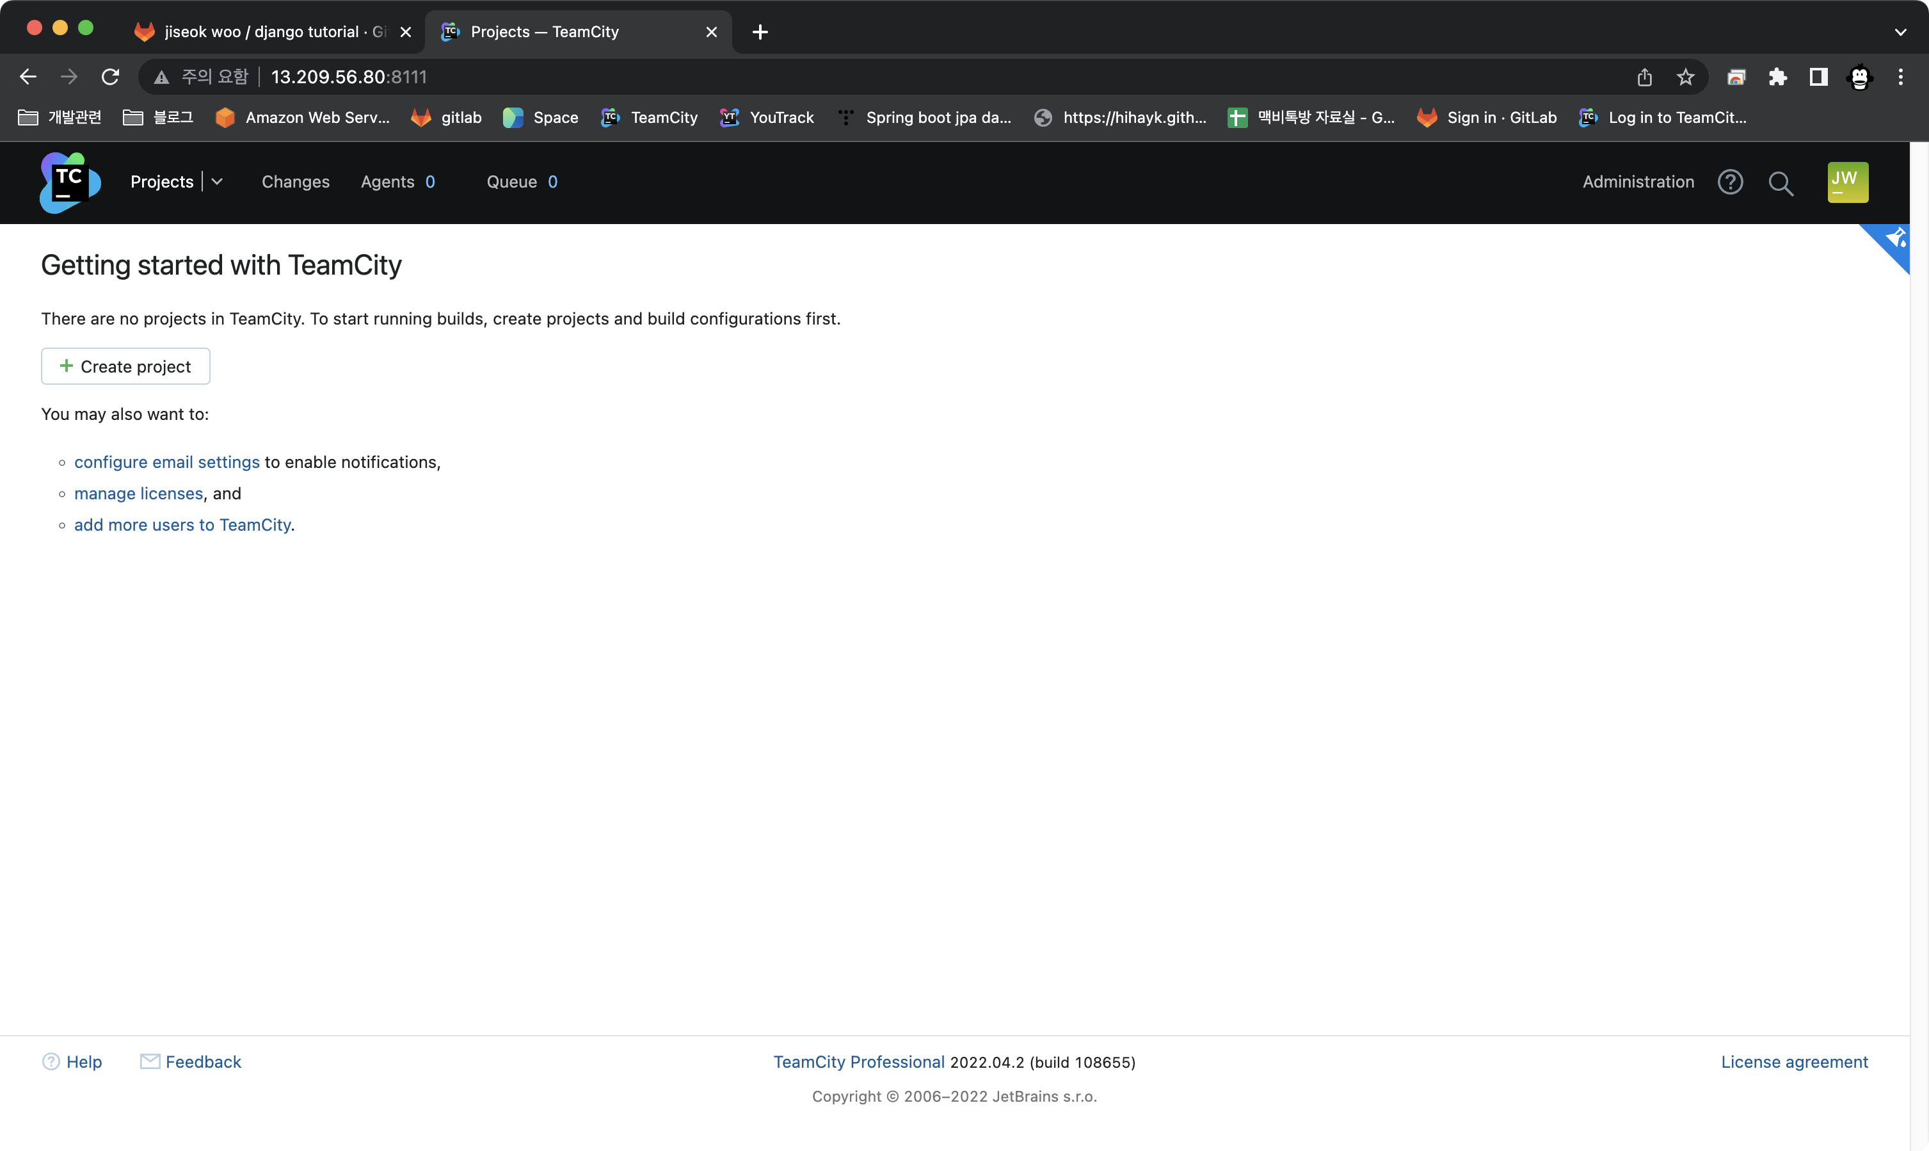
Task: Go forward in browser history
Action: coord(69,77)
